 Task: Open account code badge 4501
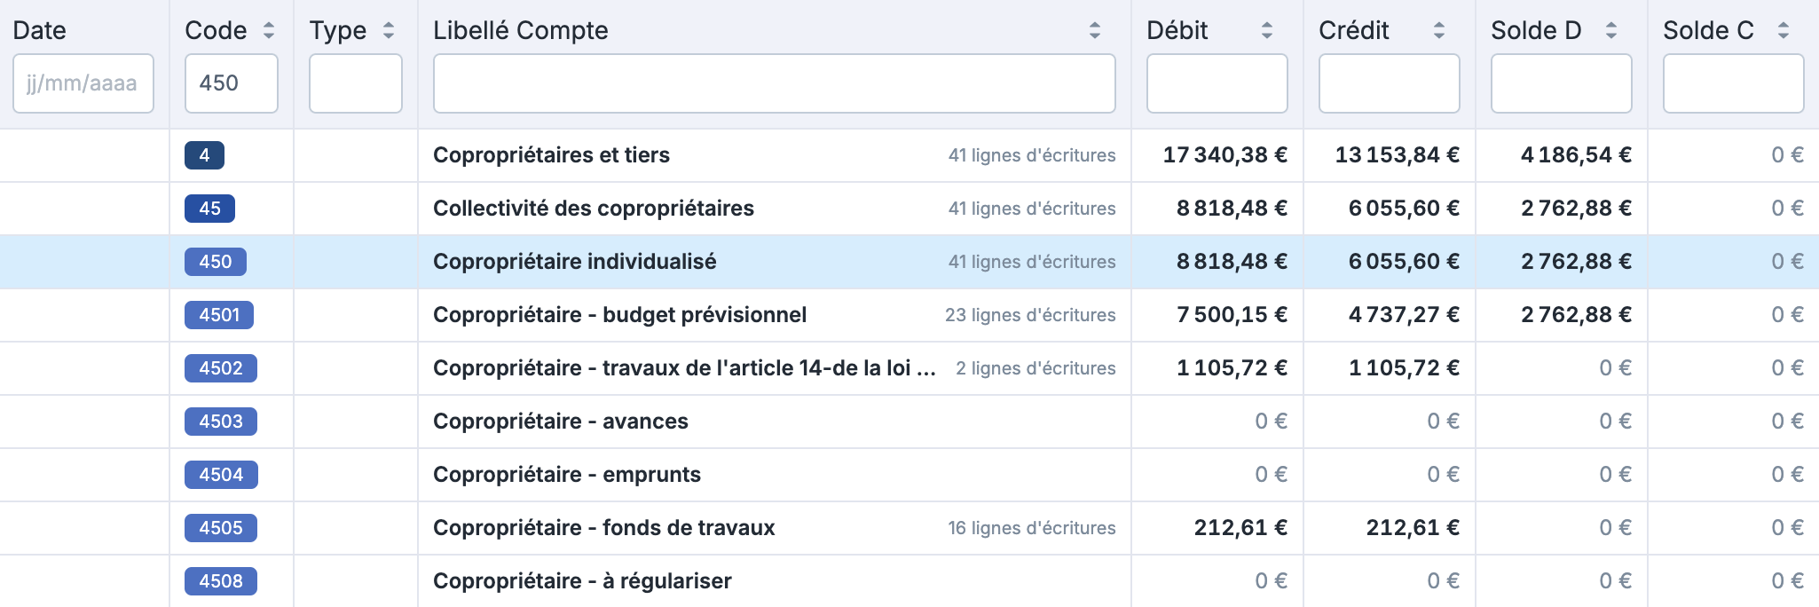point(219,315)
